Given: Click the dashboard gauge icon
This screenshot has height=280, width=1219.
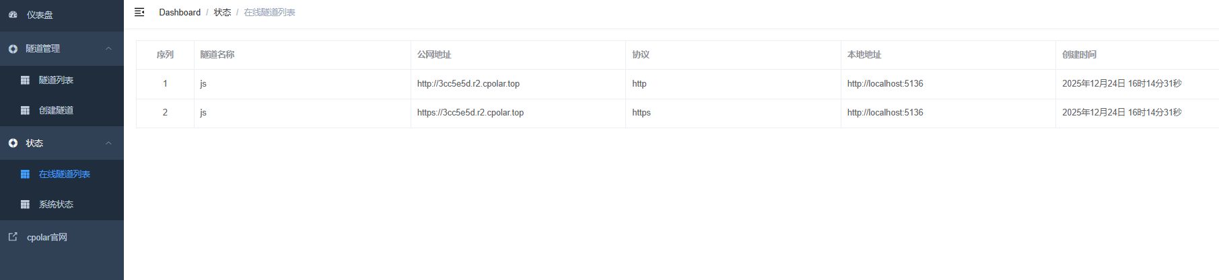Looking at the screenshot, I should (x=13, y=14).
